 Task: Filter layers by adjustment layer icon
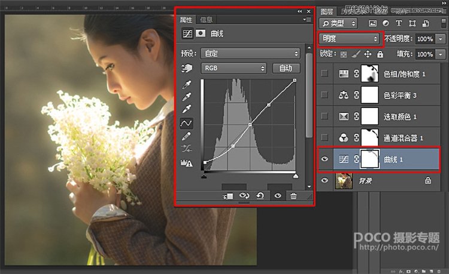pos(386,23)
